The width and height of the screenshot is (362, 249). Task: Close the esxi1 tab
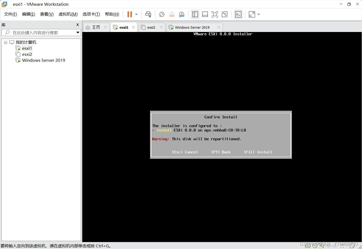coord(133,27)
